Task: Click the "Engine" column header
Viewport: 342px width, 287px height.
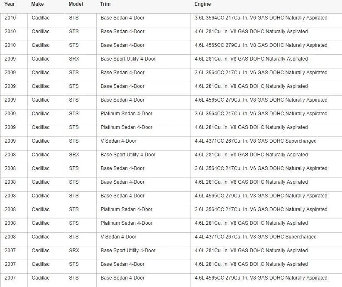Action: [x=203, y=4]
